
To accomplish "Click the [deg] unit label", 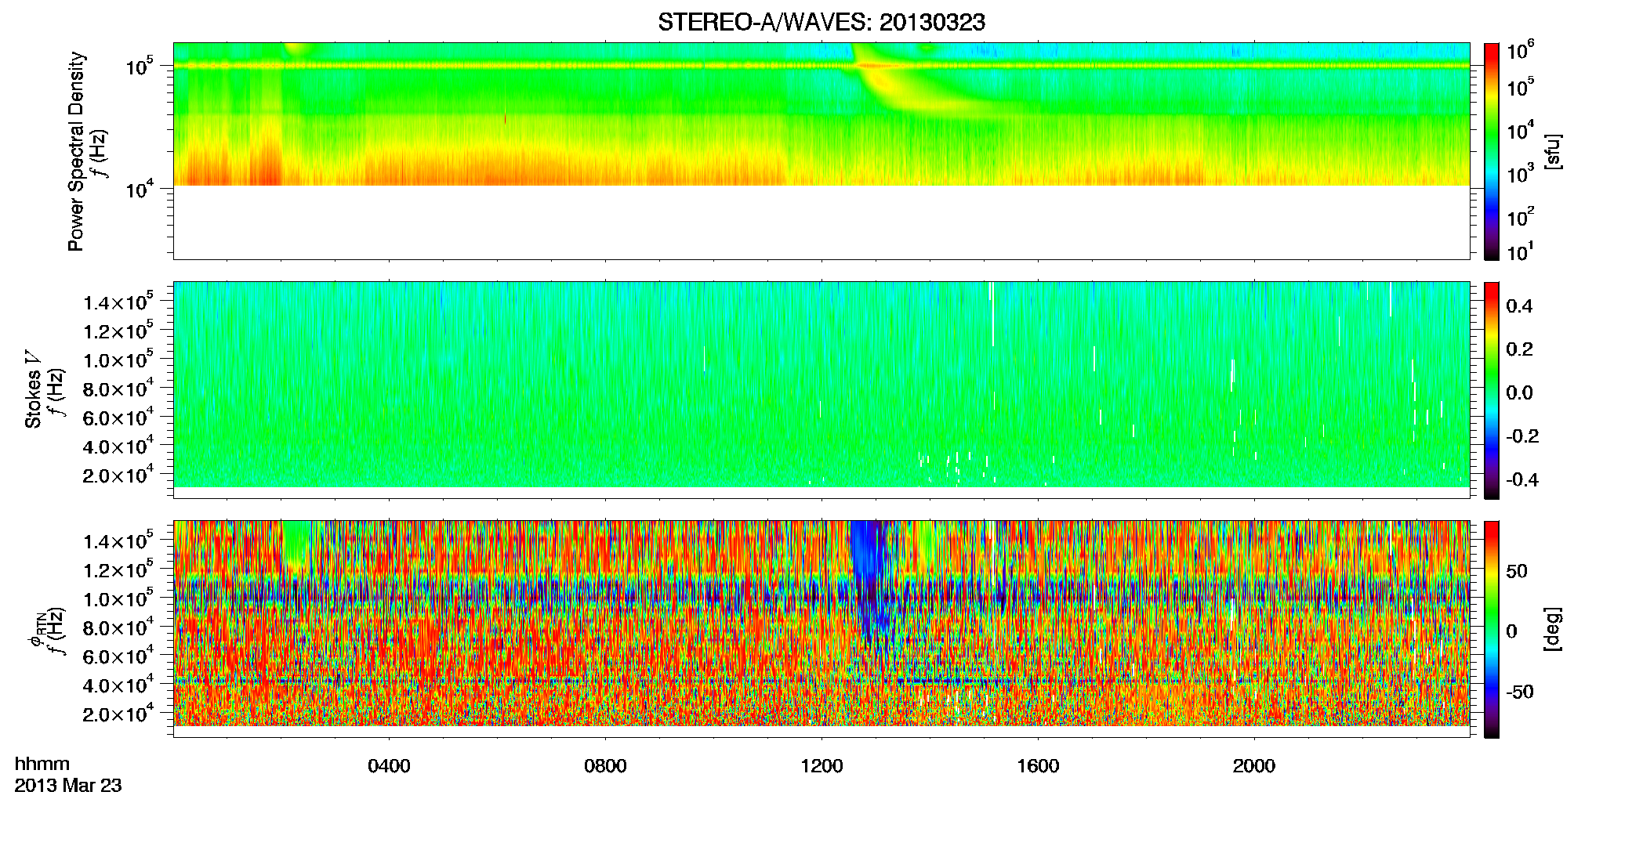I will [x=1553, y=629].
